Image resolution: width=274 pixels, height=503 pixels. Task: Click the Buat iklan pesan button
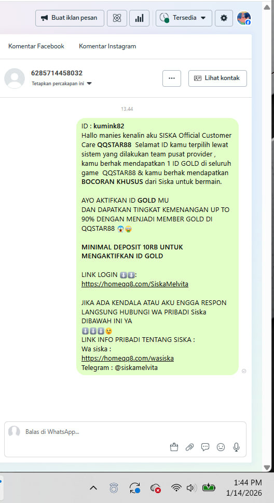click(70, 18)
